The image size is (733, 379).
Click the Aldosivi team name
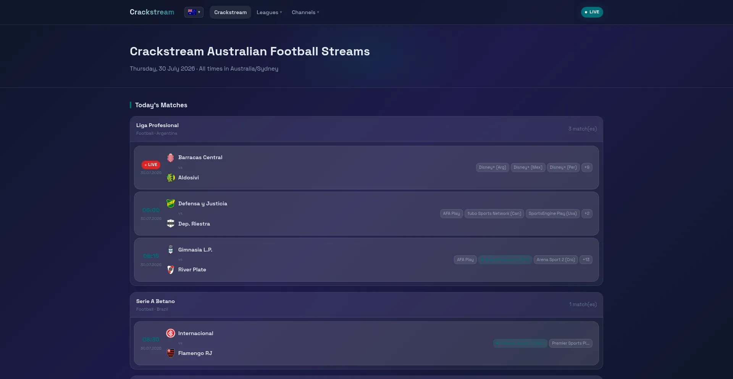click(x=189, y=178)
